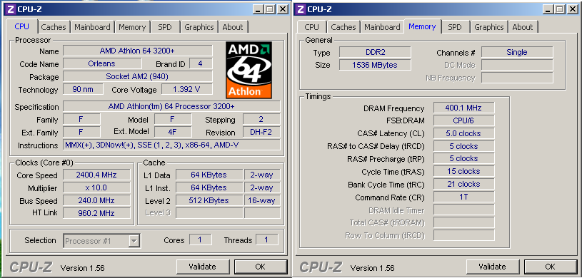Image resolution: width=582 pixels, height=278 pixels.
Task: Click the Code Name value Orleans
Action: pyautogui.click(x=101, y=63)
